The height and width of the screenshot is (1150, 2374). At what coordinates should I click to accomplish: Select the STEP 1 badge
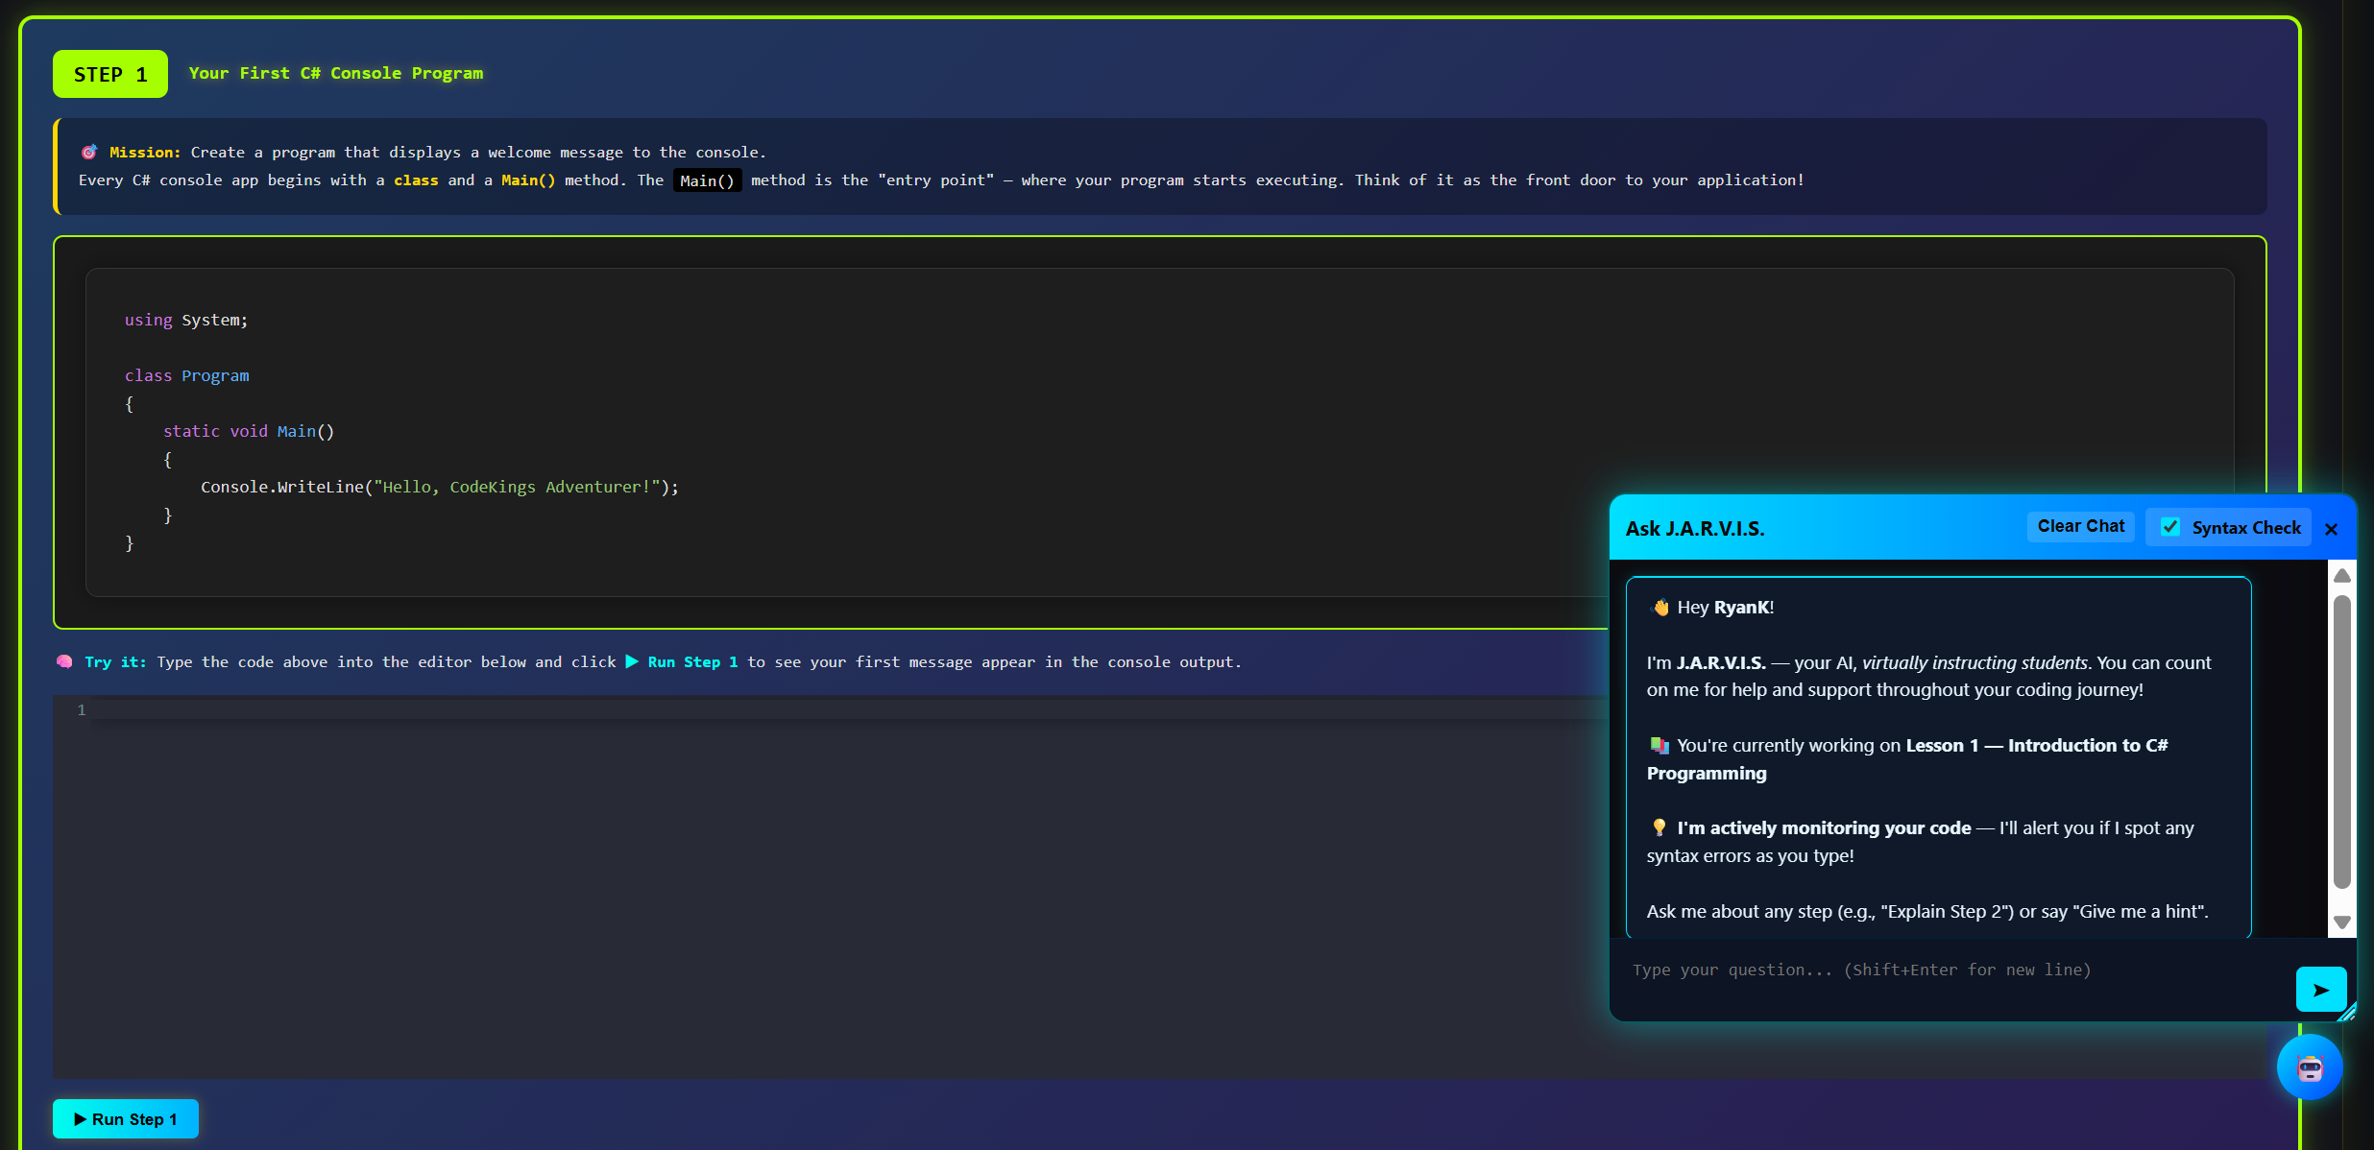pyautogui.click(x=109, y=73)
